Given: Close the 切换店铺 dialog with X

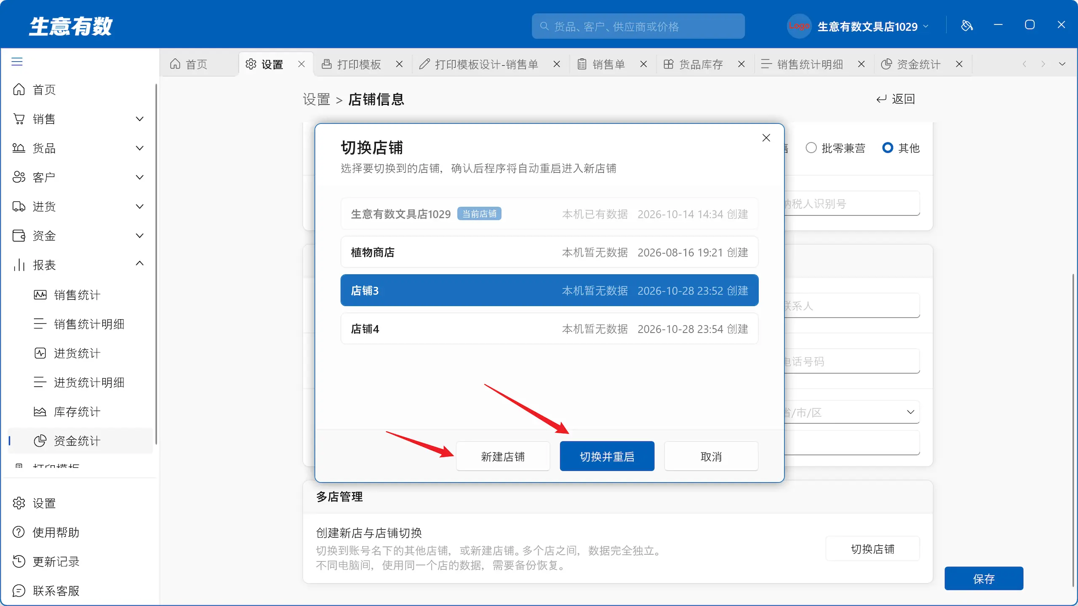Looking at the screenshot, I should tap(766, 138).
